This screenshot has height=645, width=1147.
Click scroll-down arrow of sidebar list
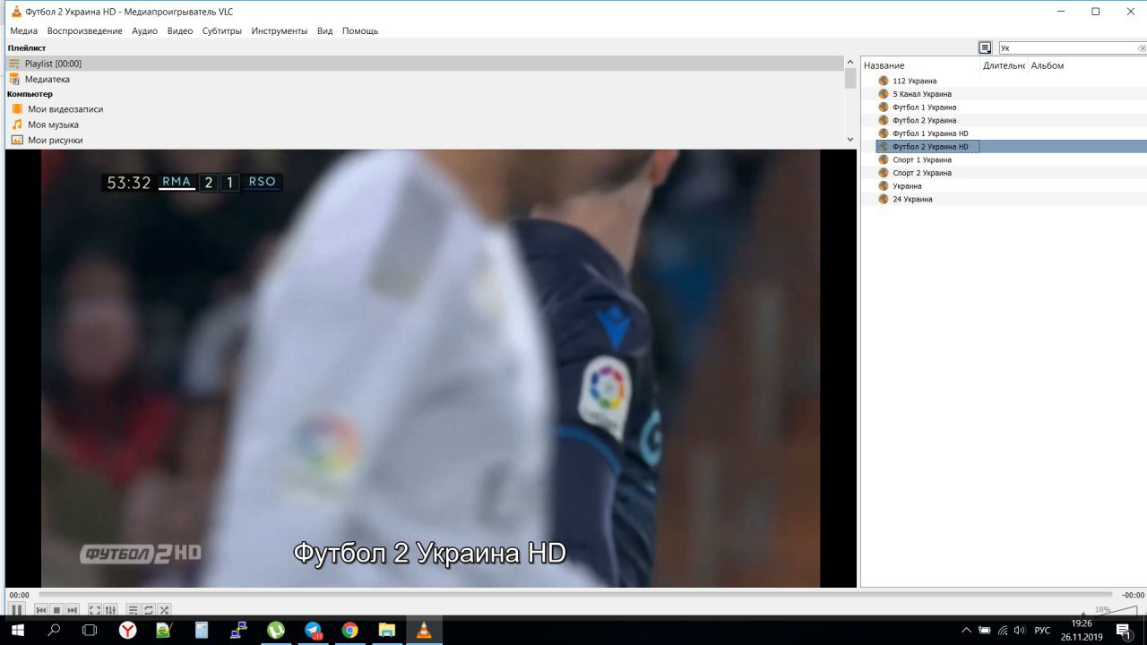click(850, 140)
